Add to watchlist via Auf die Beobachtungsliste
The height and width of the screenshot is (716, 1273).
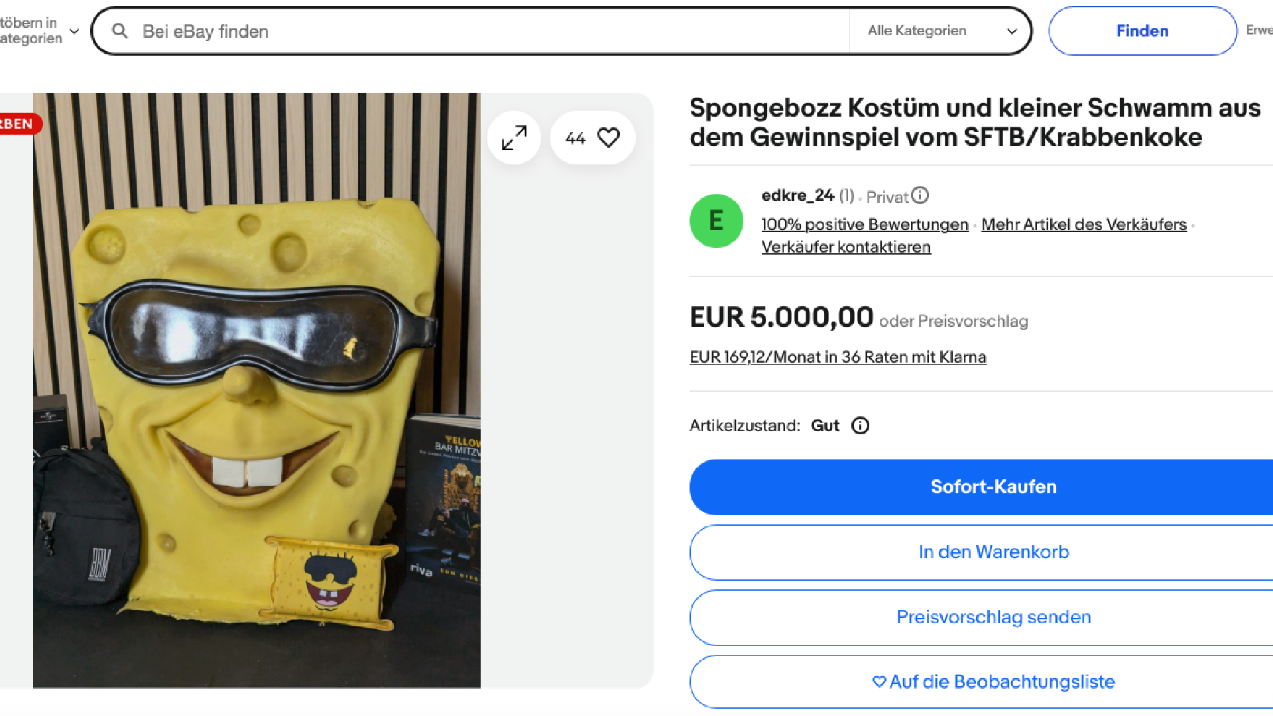click(993, 682)
